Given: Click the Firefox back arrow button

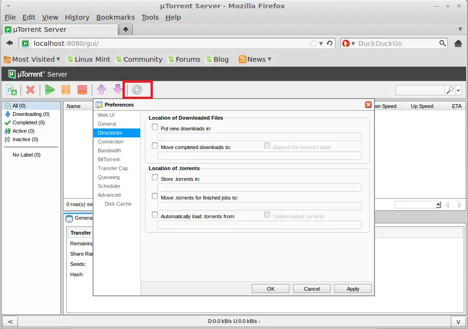Looking at the screenshot, I should (x=9, y=43).
